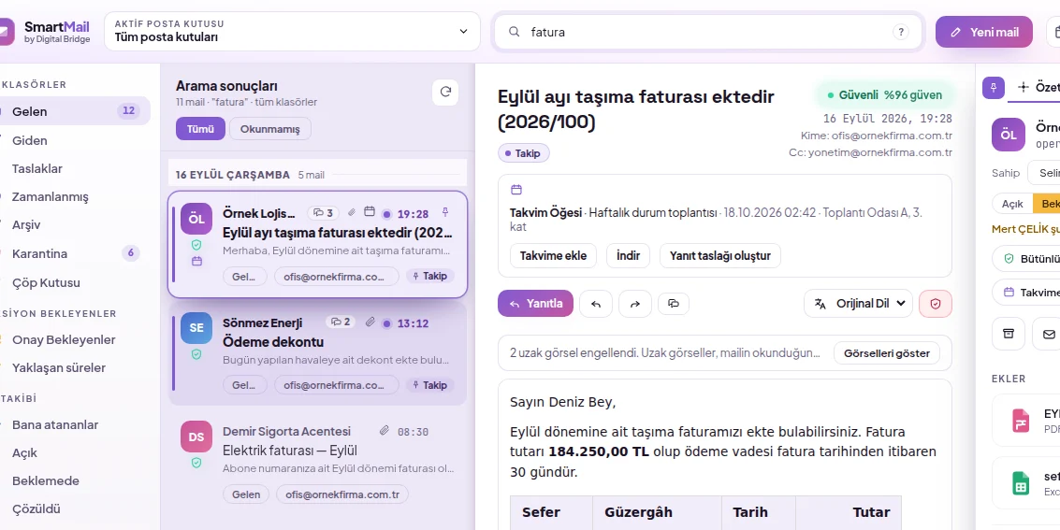Image resolution: width=1060 pixels, height=530 pixels.
Task: Click the purple Yanıtla button
Action: pyautogui.click(x=535, y=304)
